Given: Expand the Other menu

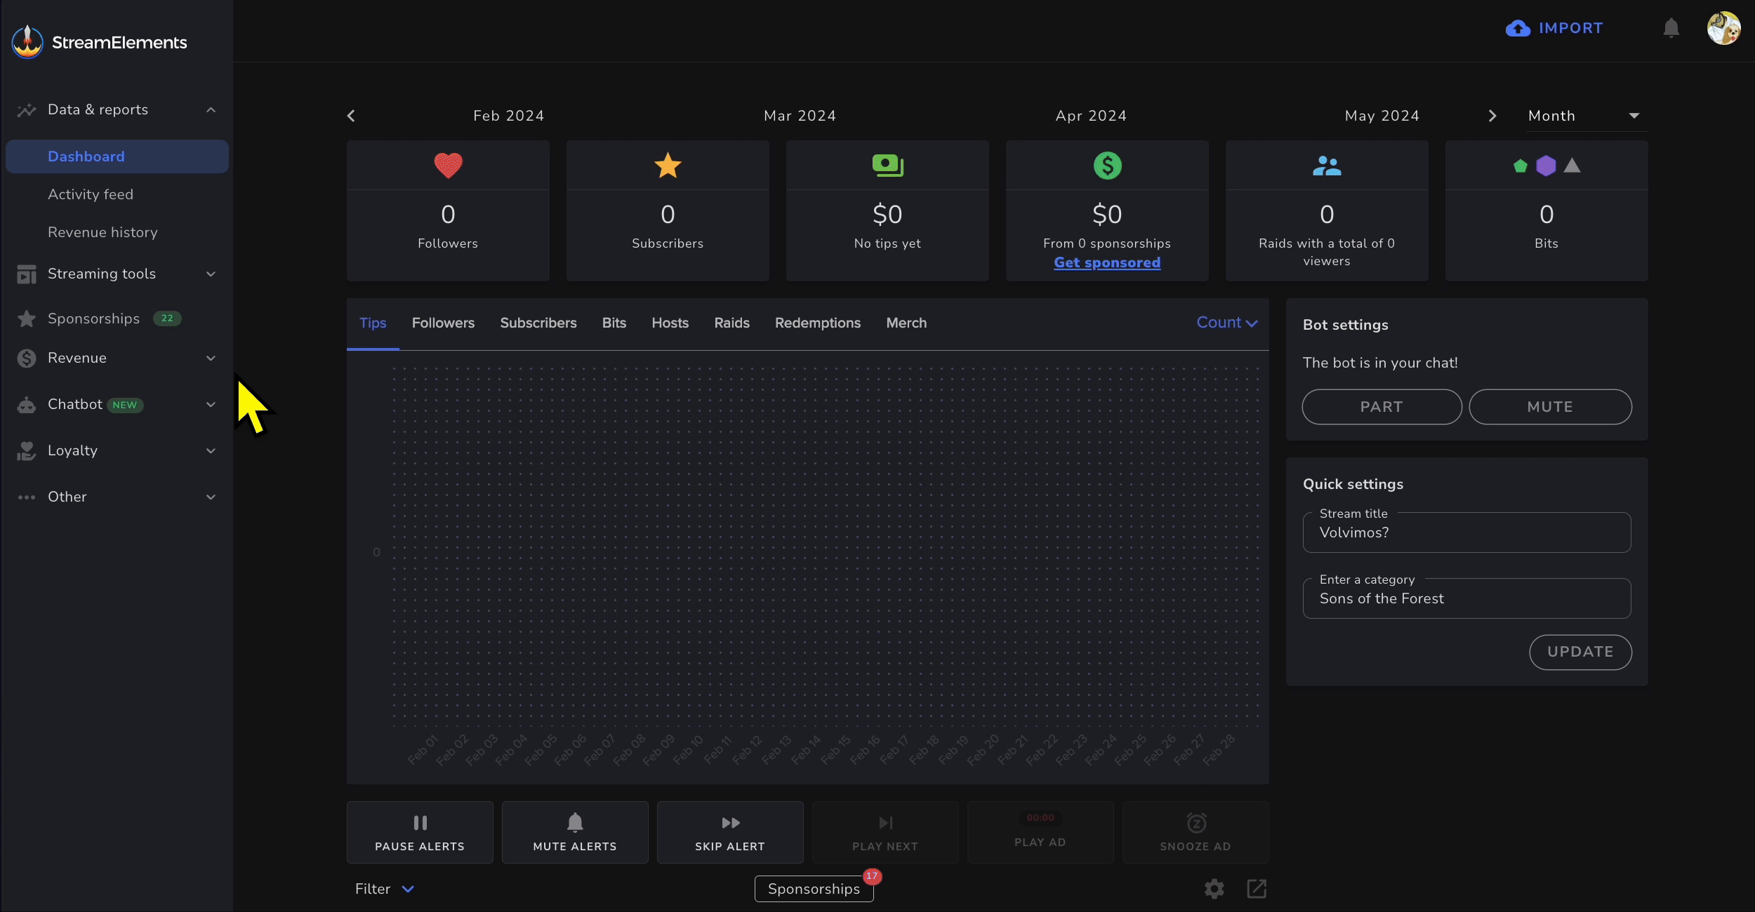Looking at the screenshot, I should click(x=211, y=497).
